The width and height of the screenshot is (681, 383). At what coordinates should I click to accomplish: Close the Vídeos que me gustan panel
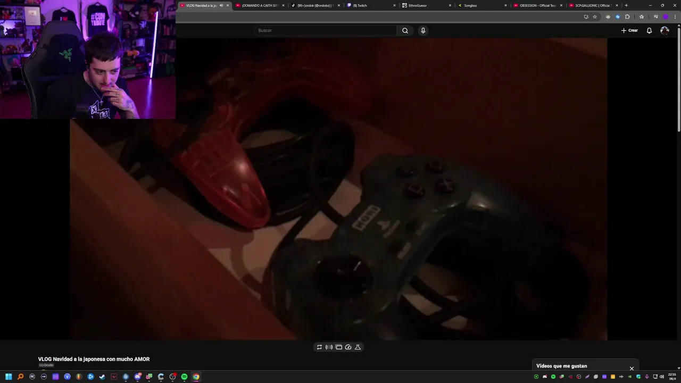[x=632, y=368]
